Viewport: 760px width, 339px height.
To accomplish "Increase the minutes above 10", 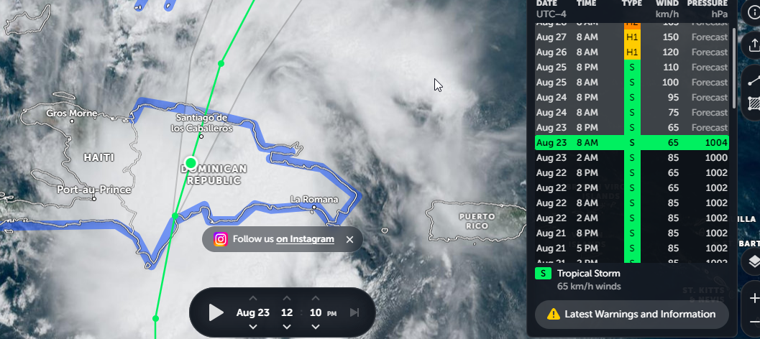I will 316,298.
